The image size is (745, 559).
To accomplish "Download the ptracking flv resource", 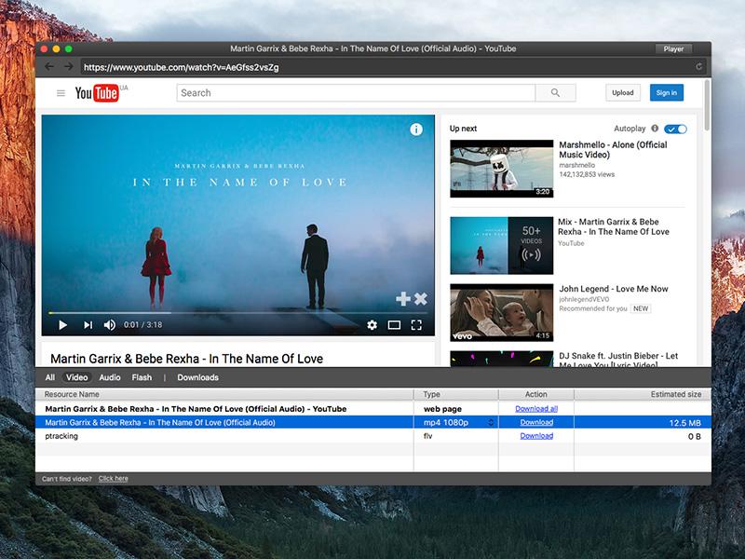I will [536, 436].
